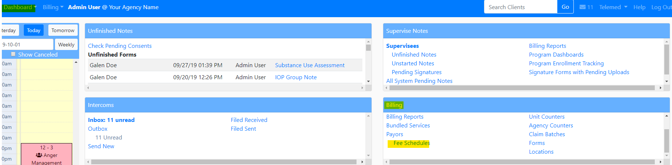Viewport: 672px width, 165px height.
Task: Switch calendar to Weekly view
Action: [x=66, y=45]
